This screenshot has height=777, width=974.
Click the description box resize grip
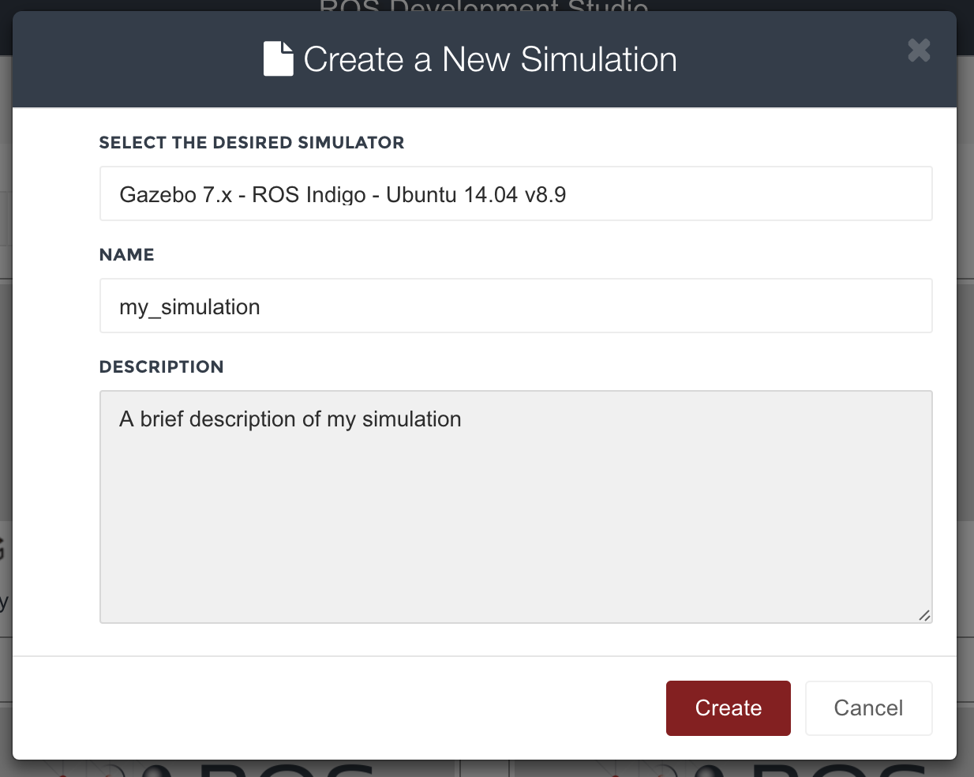coord(924,615)
